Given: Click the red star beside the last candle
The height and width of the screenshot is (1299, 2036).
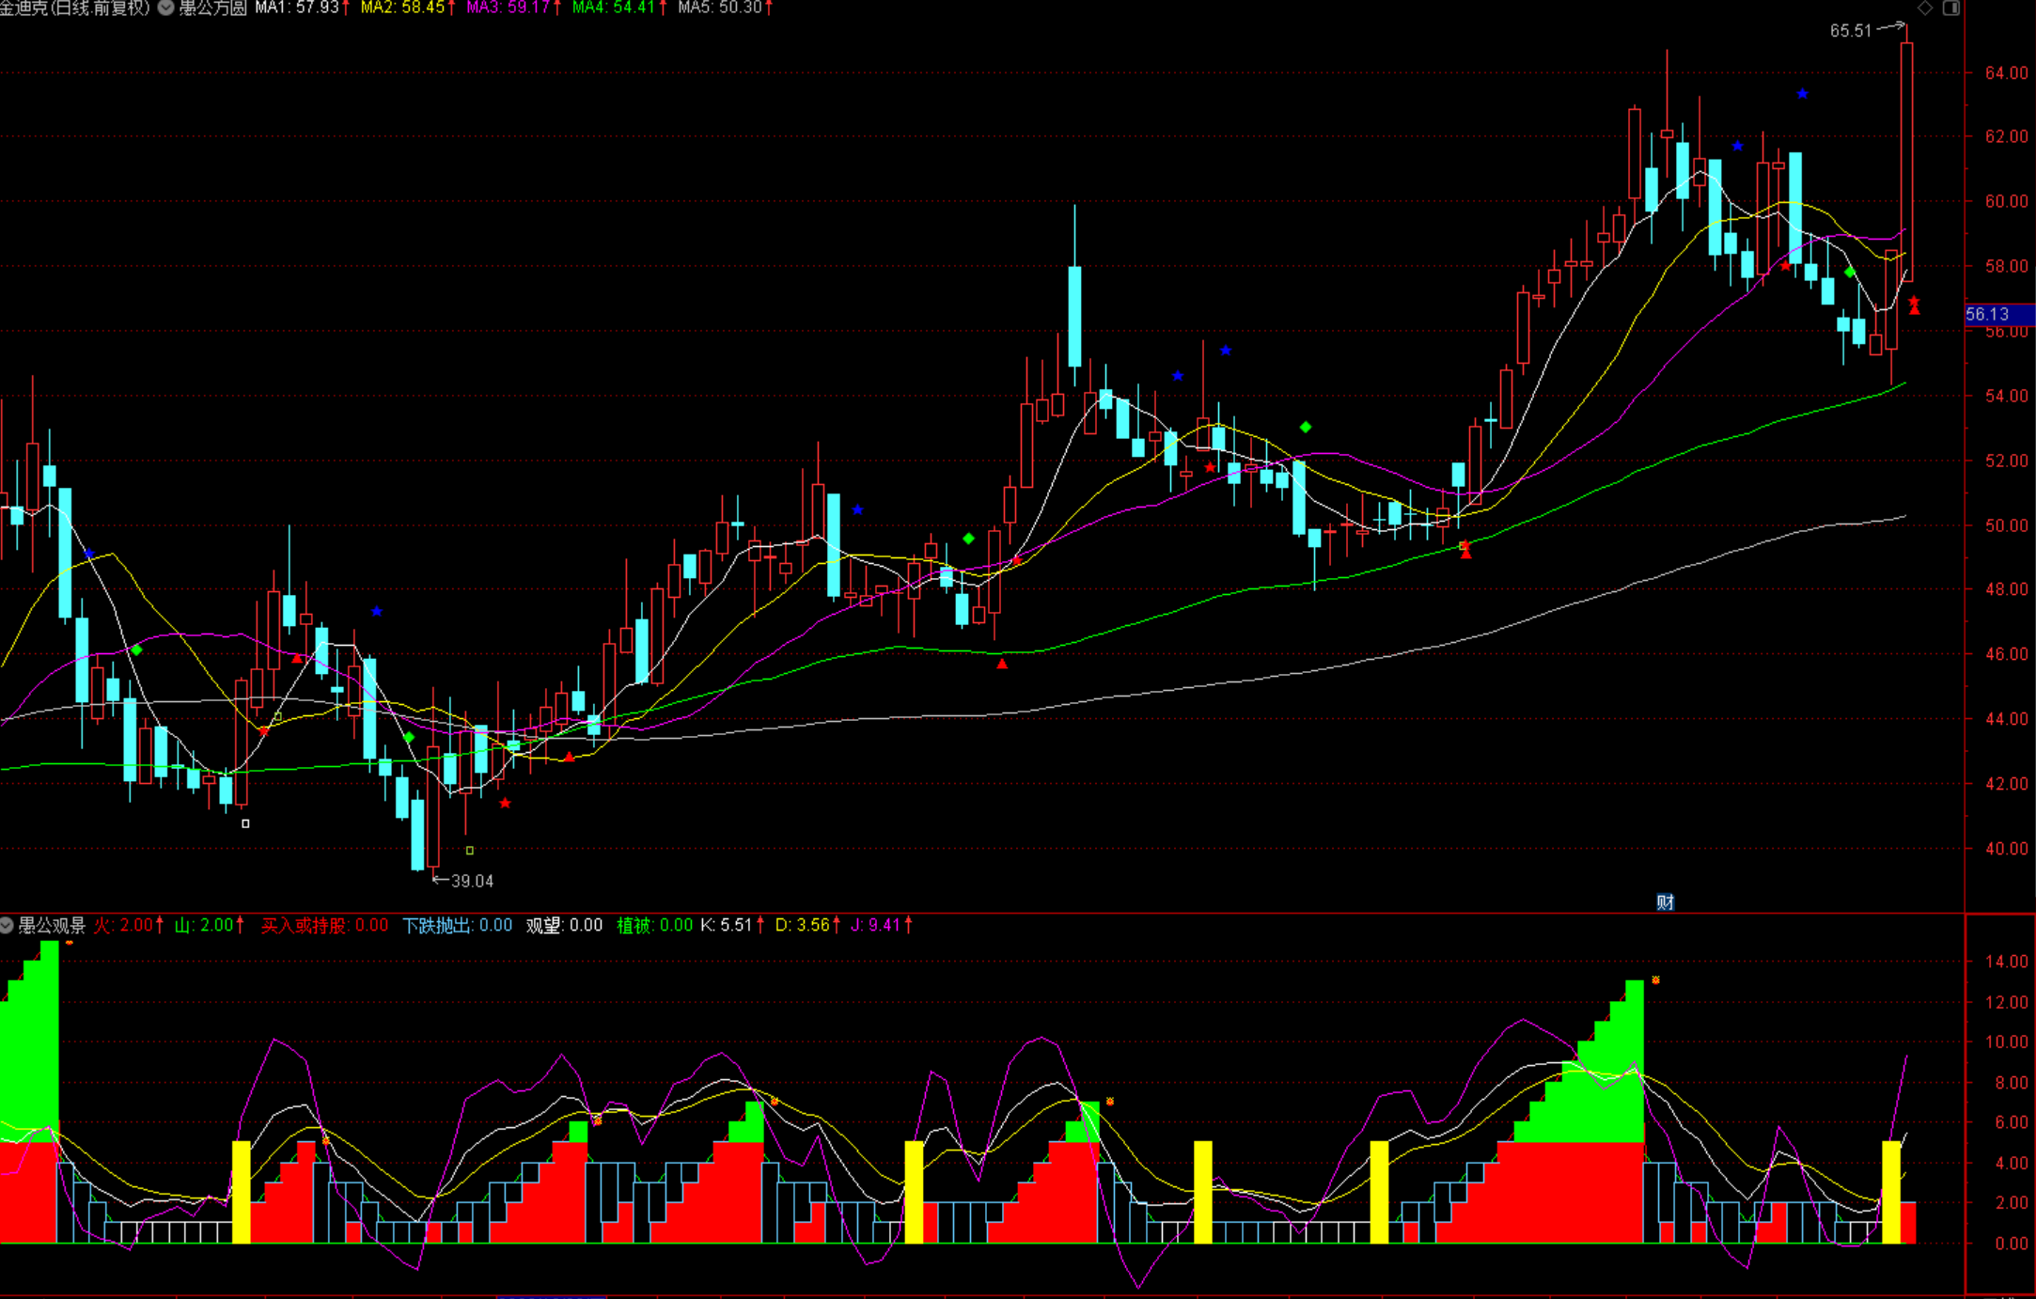Looking at the screenshot, I should (1914, 301).
